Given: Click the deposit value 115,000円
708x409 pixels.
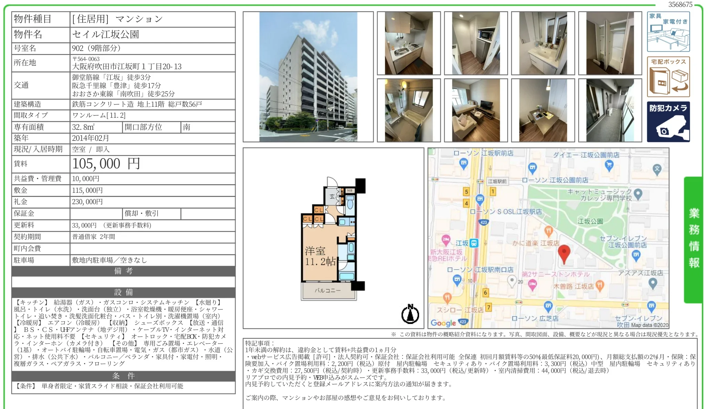Looking at the screenshot, I should 87,190.
